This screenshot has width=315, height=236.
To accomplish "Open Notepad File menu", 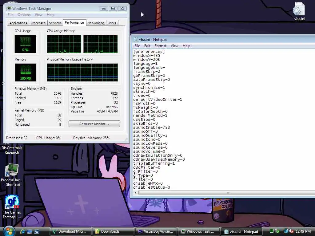I will [x=137, y=46].
